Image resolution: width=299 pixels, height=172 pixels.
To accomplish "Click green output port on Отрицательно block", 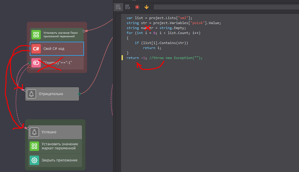I will [79, 94].
